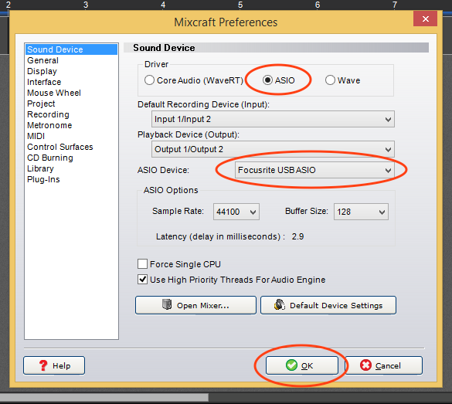Enable Force Single CPU checkbox

click(142, 263)
